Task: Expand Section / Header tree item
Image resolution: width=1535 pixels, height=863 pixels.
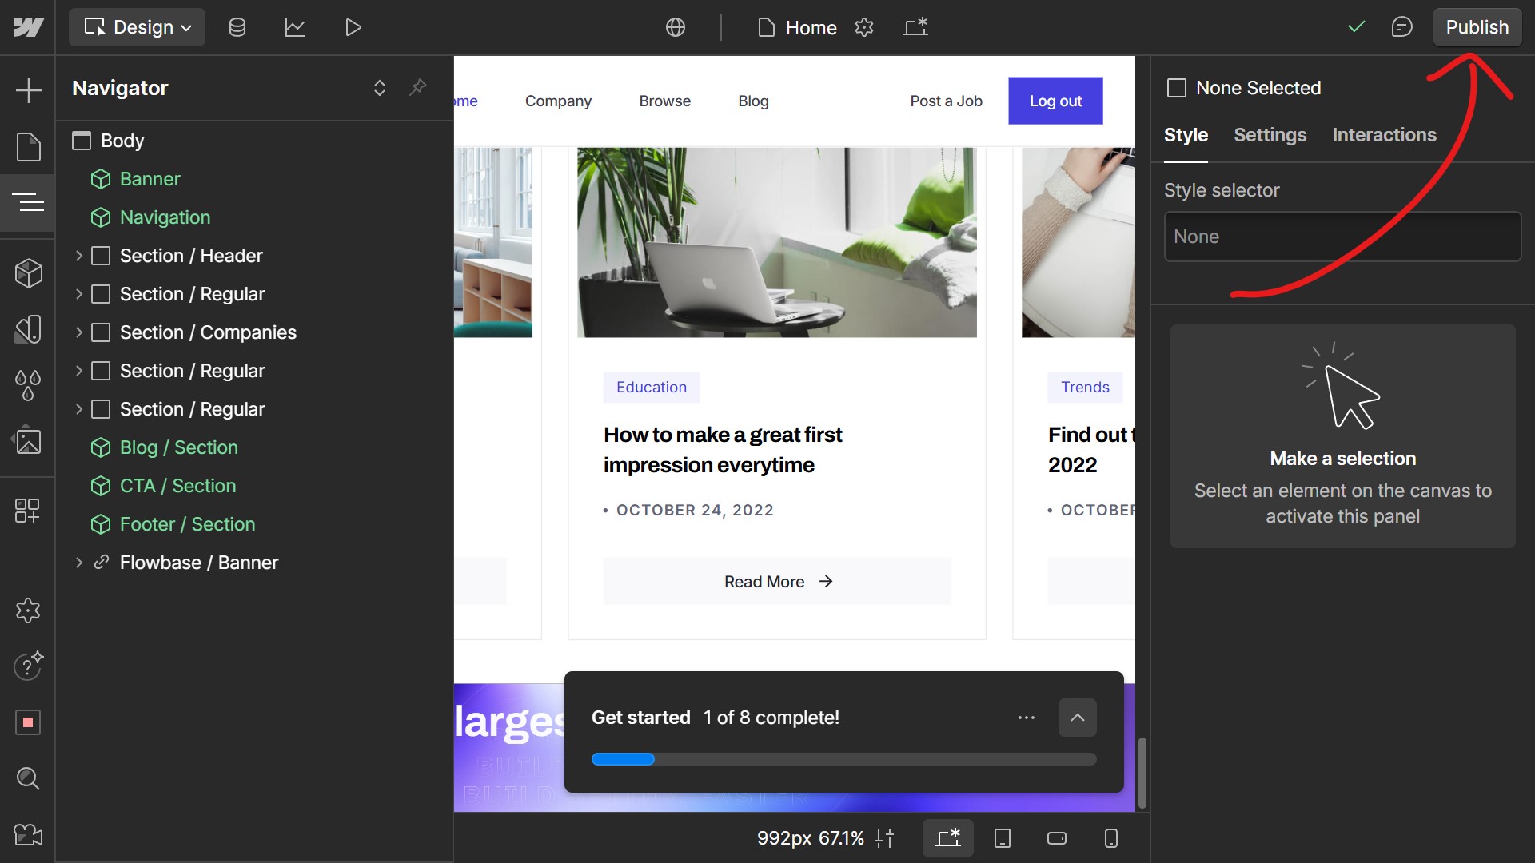Action: point(79,256)
